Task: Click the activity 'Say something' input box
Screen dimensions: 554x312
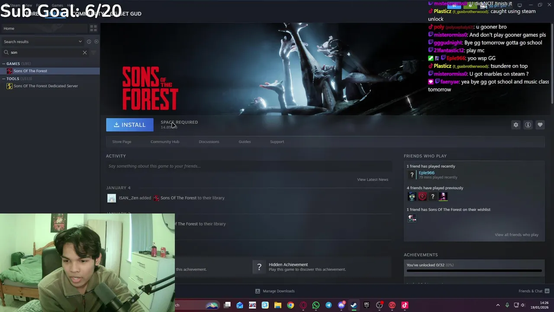Action: (249, 166)
